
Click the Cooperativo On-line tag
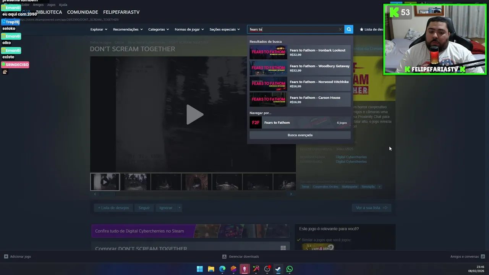[325, 187]
